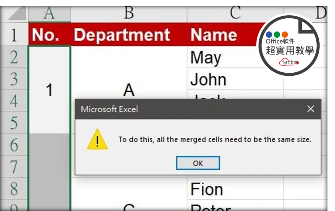Select row 5 header
Screen dimensions: 335x211
click(x=14, y=123)
